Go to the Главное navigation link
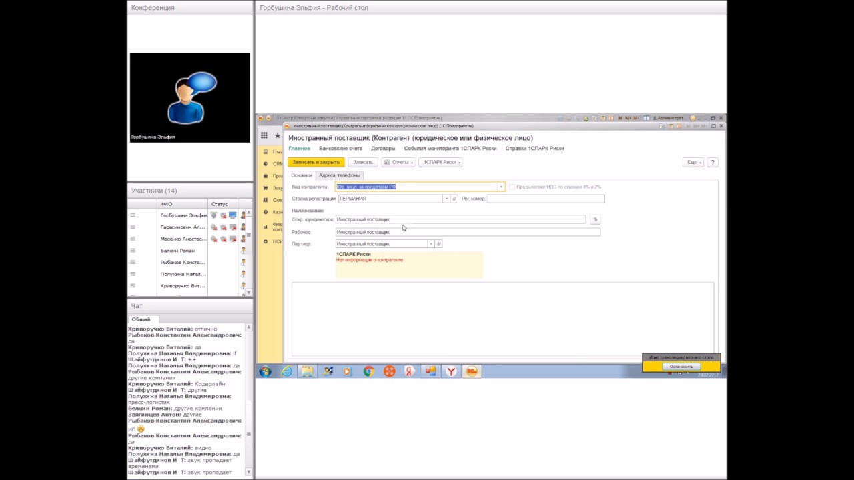854x480 pixels. [x=299, y=148]
